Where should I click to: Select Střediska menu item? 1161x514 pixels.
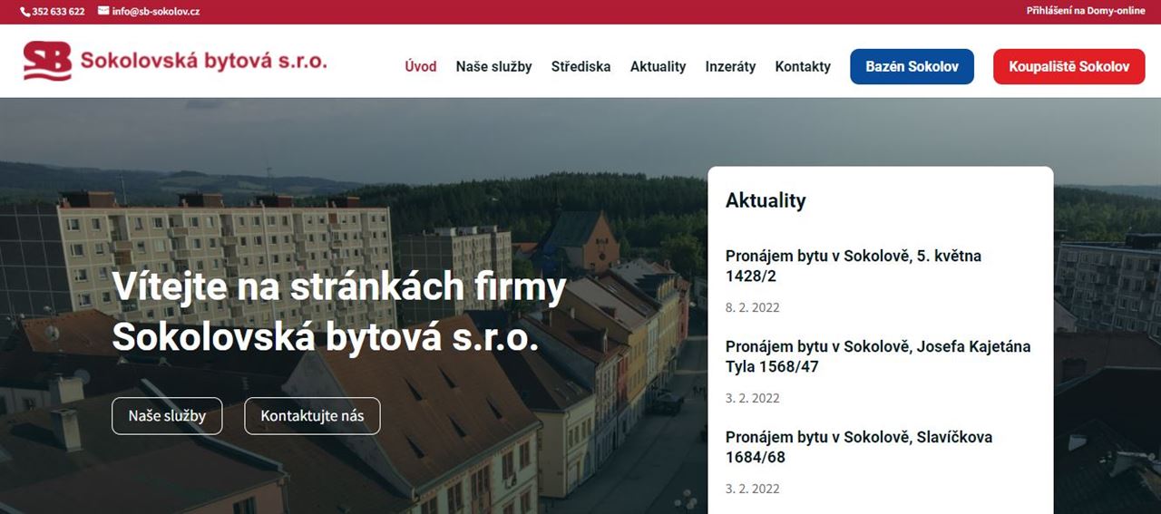(580, 66)
